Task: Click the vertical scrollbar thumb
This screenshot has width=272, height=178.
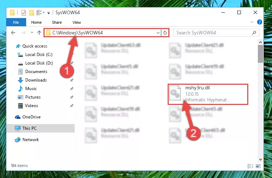Action: pos(260,54)
